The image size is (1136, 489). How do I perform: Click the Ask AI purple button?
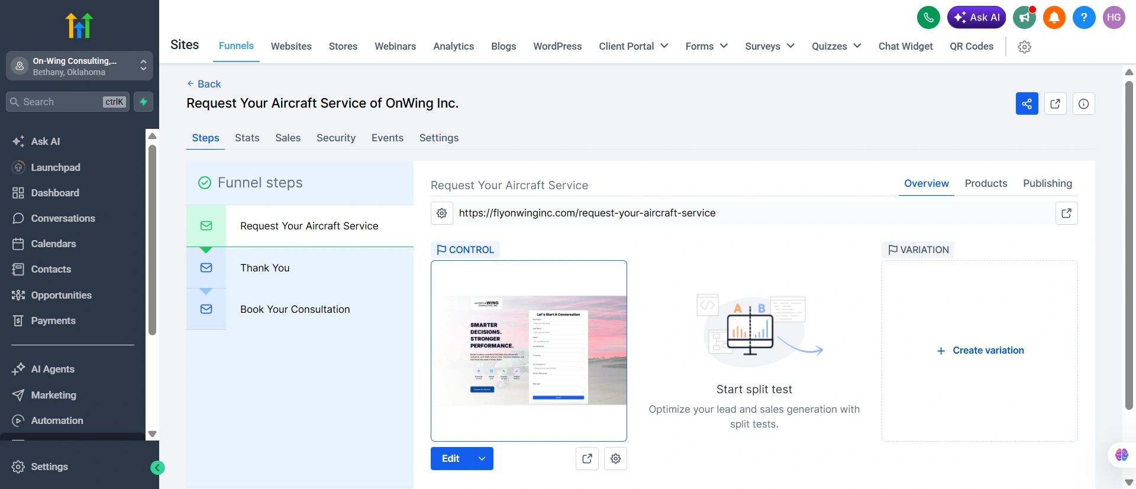(x=976, y=17)
